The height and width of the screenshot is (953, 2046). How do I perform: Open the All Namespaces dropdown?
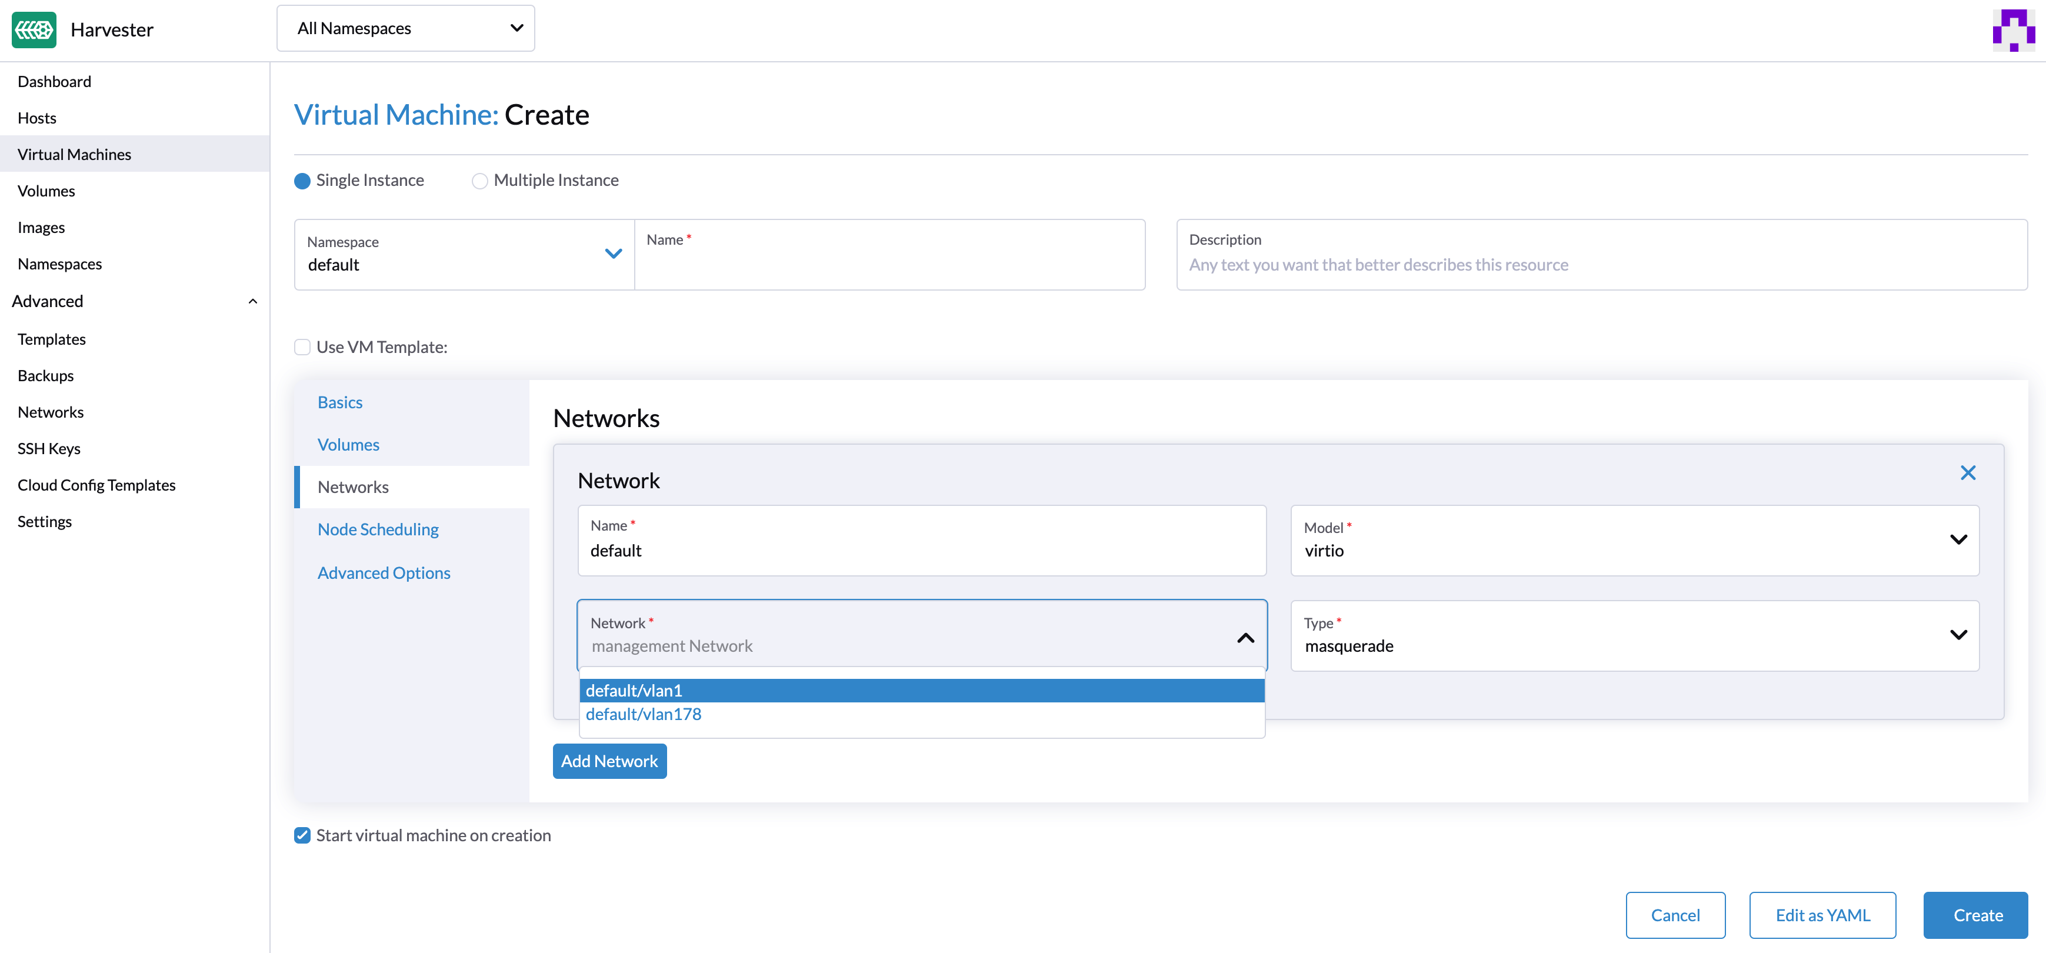pos(405,29)
